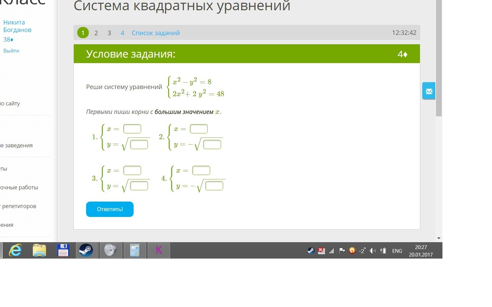This screenshot has width=492, height=307.
Task: Open the Список заданий link
Action: point(155,33)
